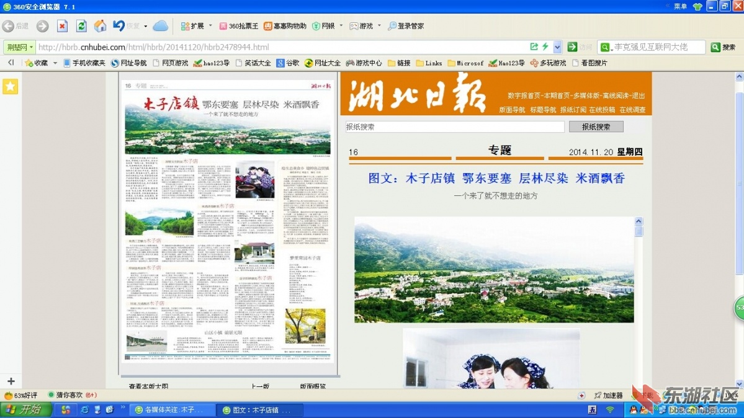Open the 菜单 menu in title bar
This screenshot has width=744, height=418.
coord(680,6)
